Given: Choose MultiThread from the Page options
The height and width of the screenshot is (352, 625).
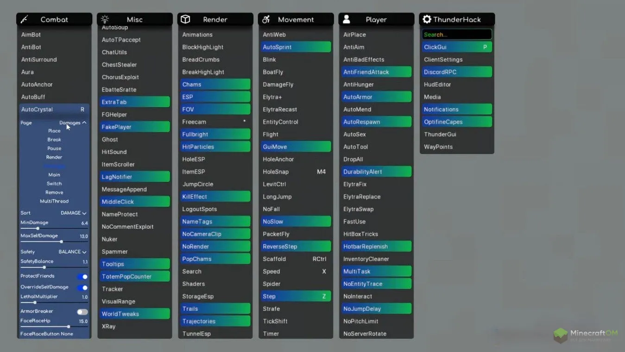Looking at the screenshot, I should point(54,201).
